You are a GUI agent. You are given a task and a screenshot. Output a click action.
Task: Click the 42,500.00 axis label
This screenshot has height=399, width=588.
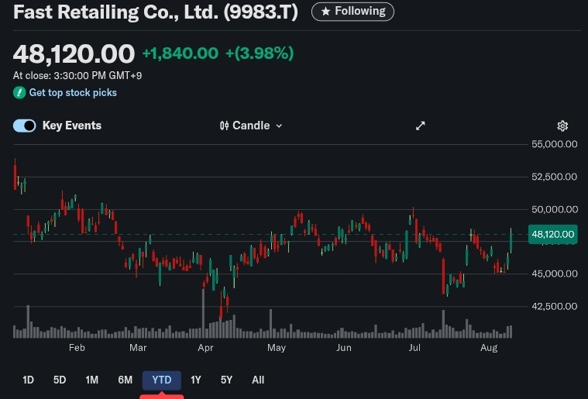[x=554, y=306]
